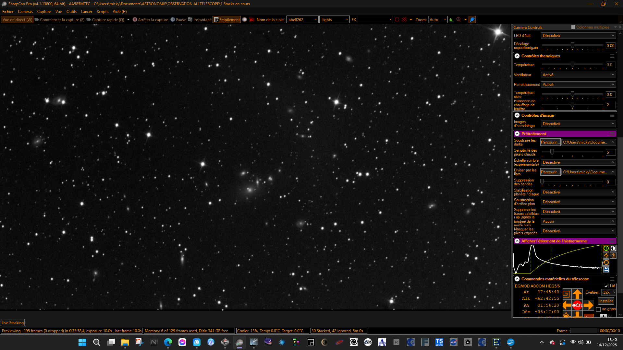The width and height of the screenshot is (623, 350).
Task: Open the Ventilateur dropdown
Action: coord(578,75)
